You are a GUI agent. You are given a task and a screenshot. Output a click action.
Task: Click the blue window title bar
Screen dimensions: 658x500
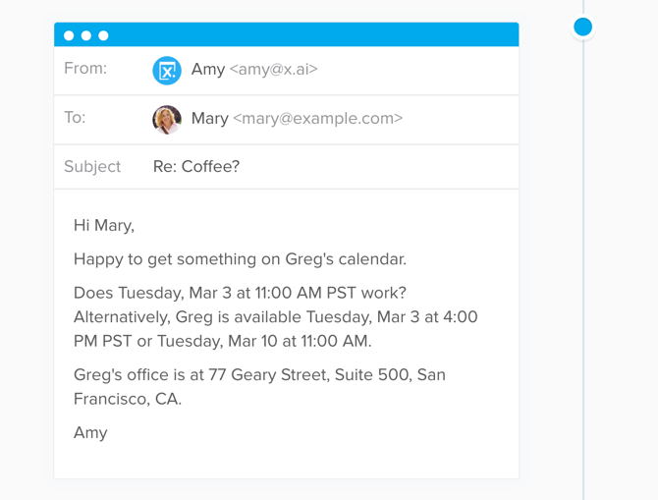tap(287, 34)
